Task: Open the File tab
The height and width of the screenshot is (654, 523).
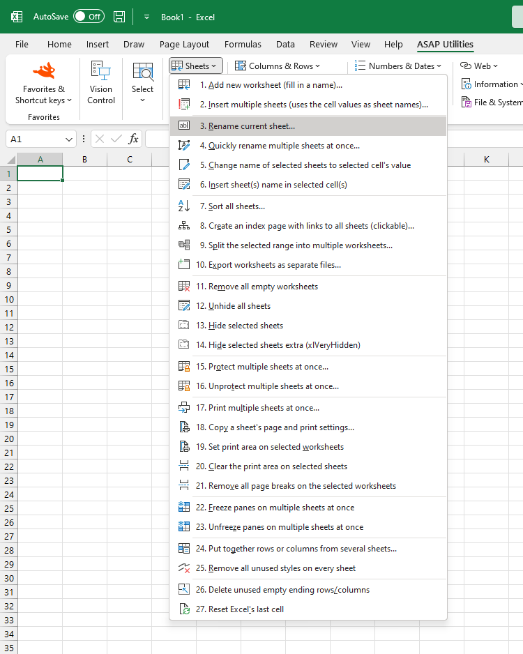Action: tap(22, 44)
